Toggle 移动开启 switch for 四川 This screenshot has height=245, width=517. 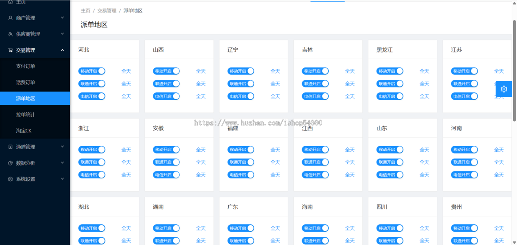coord(390,228)
